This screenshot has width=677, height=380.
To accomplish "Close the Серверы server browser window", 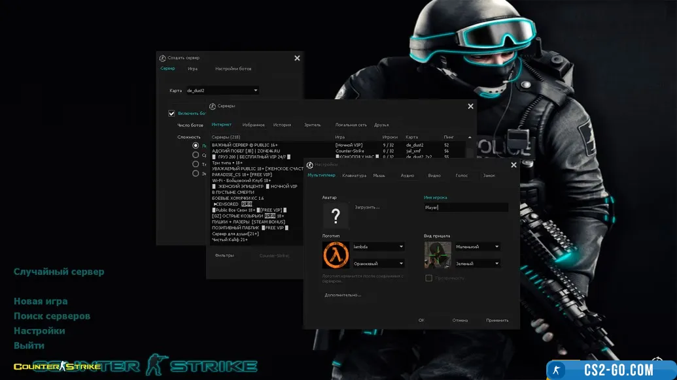I will pyautogui.click(x=470, y=106).
